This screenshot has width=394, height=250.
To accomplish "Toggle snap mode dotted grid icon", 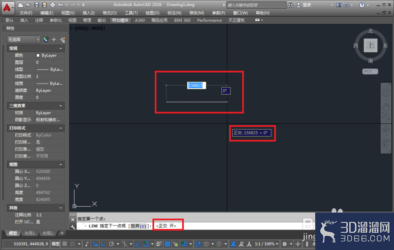I will [x=72, y=244].
